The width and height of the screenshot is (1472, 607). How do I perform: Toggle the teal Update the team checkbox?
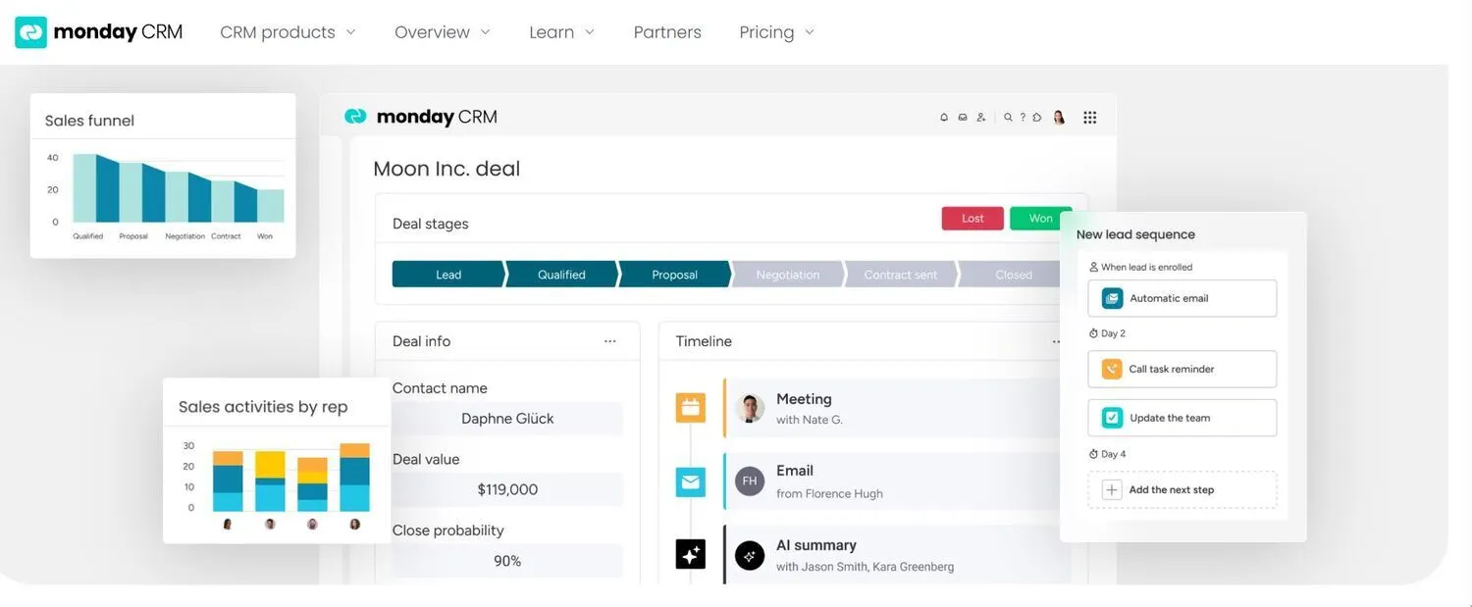point(1112,418)
